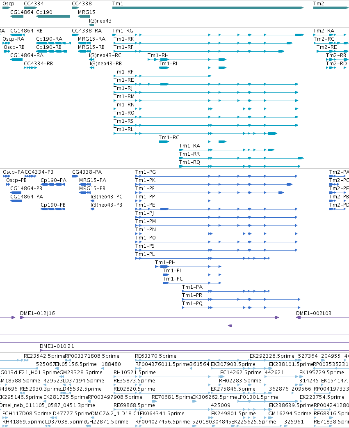The height and width of the screenshot is (428, 349).
Task: Click EST RE69868.5prime
Action: click(135, 405)
